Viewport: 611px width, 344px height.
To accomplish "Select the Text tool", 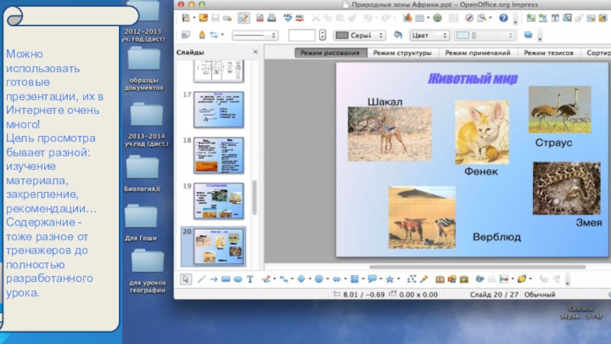I will click(250, 279).
